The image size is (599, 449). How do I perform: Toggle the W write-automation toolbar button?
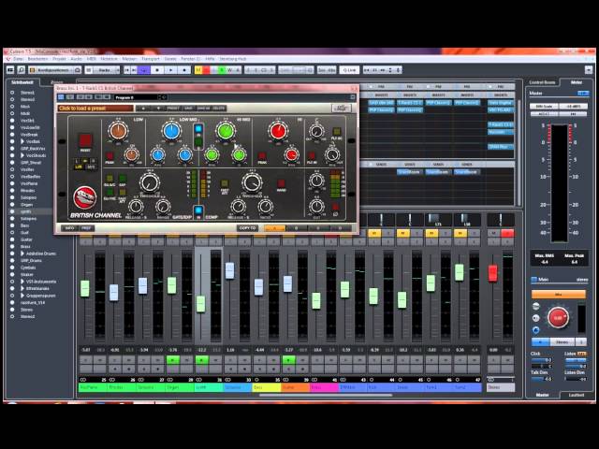pyautogui.click(x=229, y=70)
